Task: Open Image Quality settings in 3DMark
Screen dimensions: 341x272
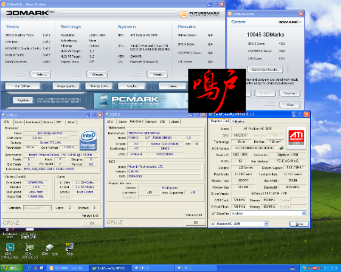Action: coord(67,86)
